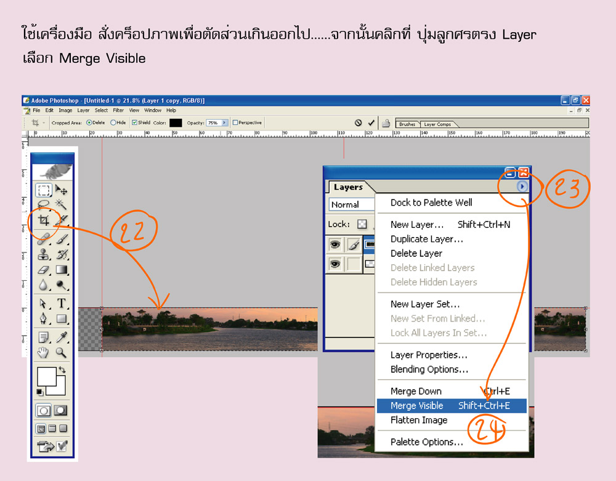The width and height of the screenshot is (616, 481).
Task: Select the Notes tool
Action: click(44, 337)
